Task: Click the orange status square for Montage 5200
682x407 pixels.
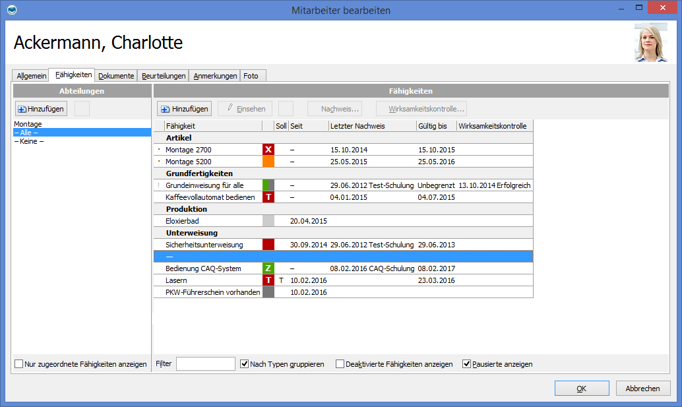Action: point(268,162)
